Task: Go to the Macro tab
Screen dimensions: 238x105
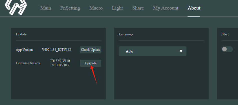Action: [x=96, y=8]
